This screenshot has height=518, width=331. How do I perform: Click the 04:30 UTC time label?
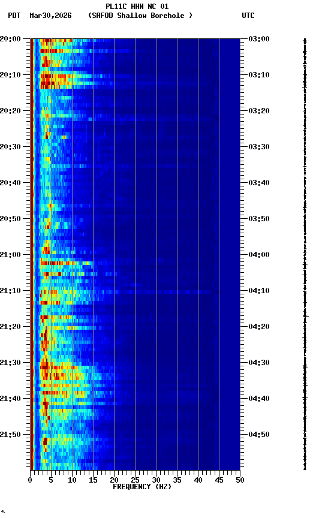[259, 363]
